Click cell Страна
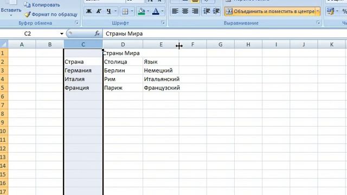The height and width of the screenshot is (195, 347). tap(83, 62)
